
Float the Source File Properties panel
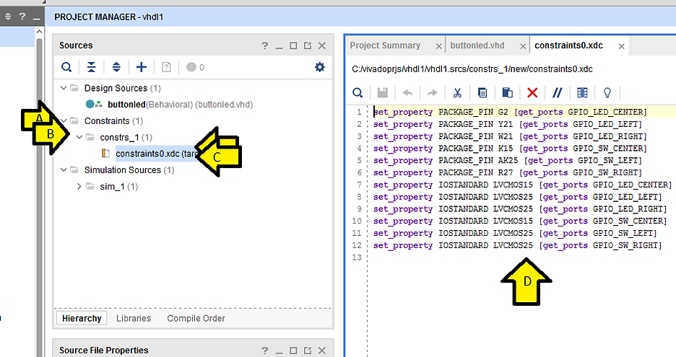pyautogui.click(x=308, y=351)
